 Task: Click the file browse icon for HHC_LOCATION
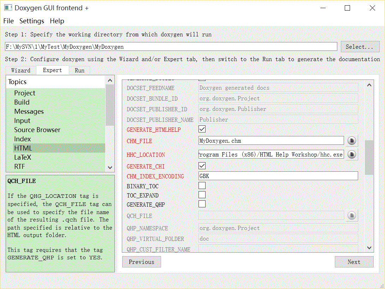(x=351, y=154)
